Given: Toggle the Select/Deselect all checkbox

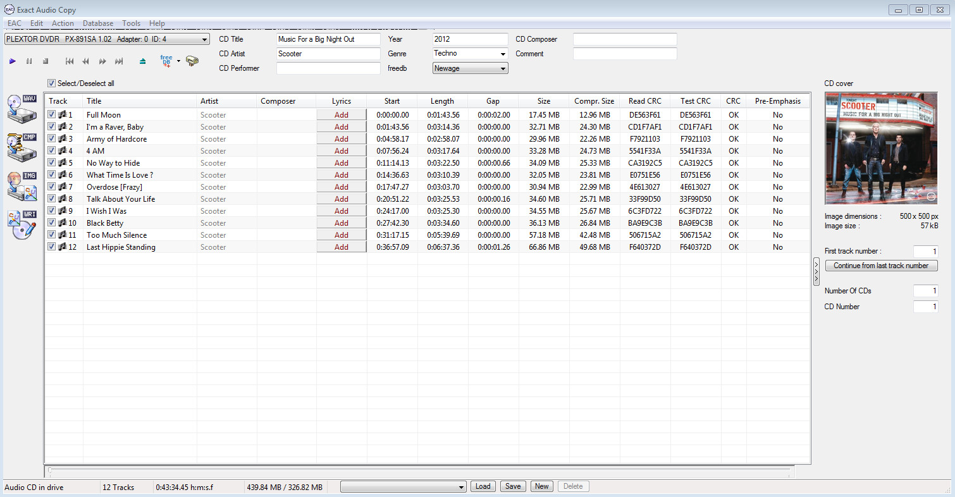Looking at the screenshot, I should pyautogui.click(x=52, y=83).
